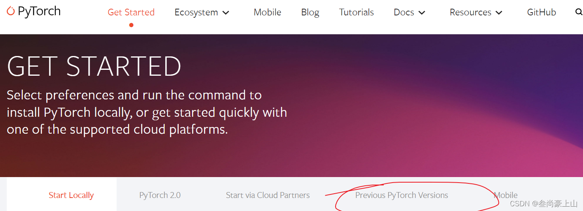The image size is (583, 211).
Task: Expand the Resources dropdown chevron
Action: (x=499, y=13)
